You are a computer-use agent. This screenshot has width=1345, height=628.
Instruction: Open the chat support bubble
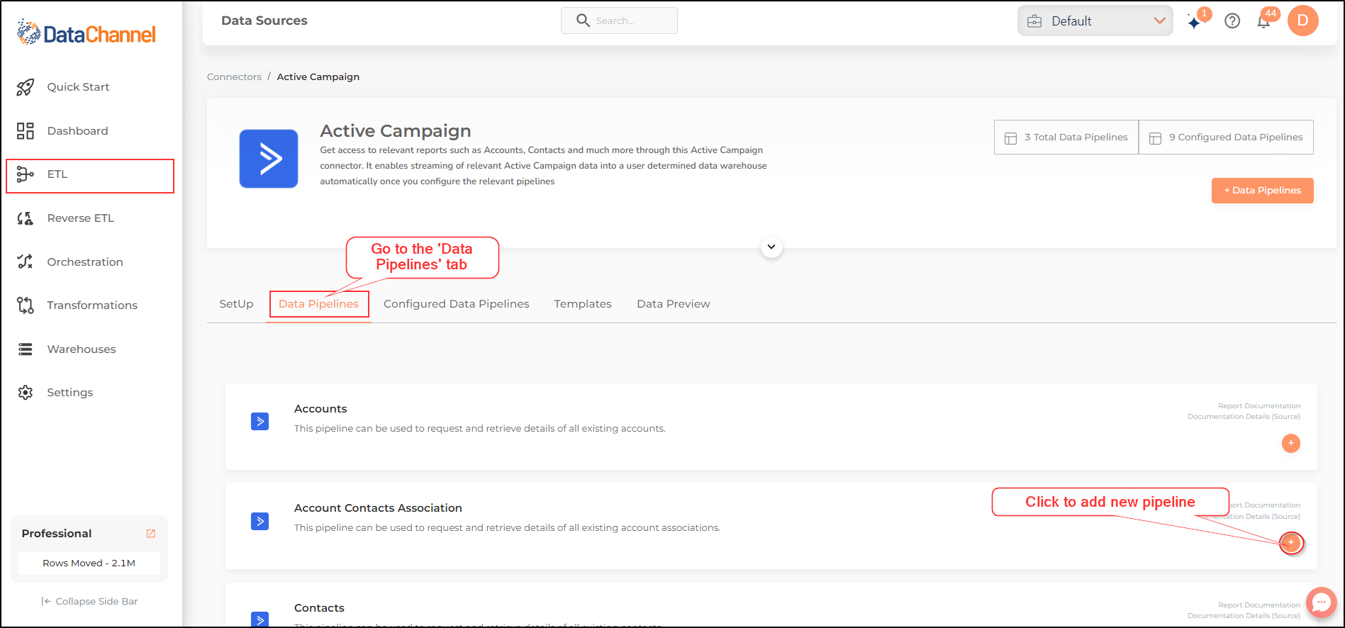pos(1321,603)
